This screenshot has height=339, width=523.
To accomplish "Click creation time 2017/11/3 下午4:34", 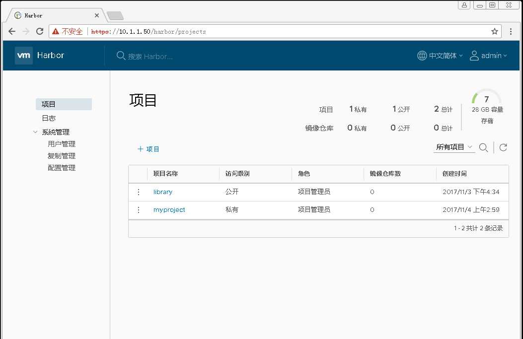I will tap(471, 192).
